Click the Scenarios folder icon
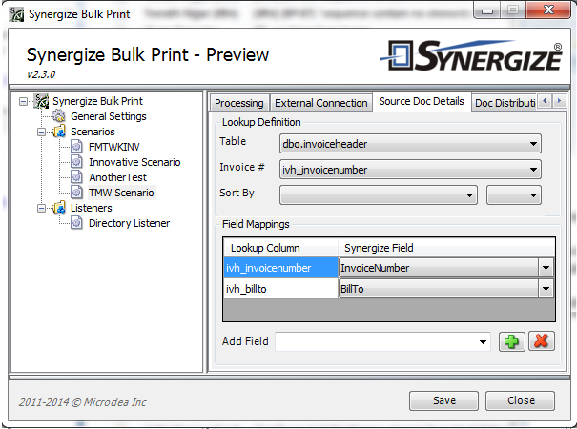The width and height of the screenshot is (577, 429). pos(58,132)
